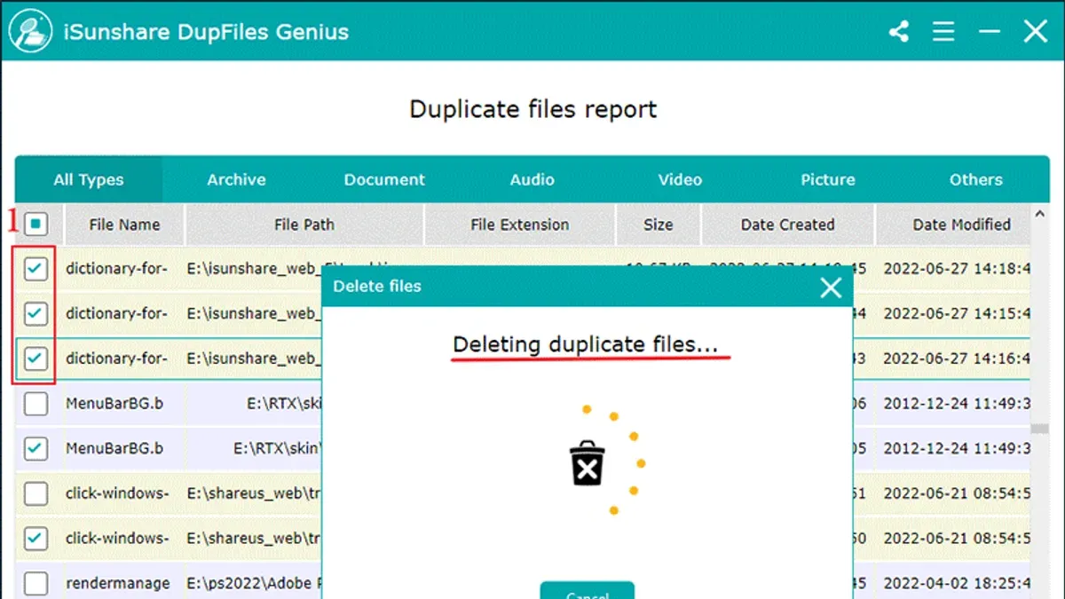The width and height of the screenshot is (1065, 599).
Task: Toggle the select-all checkbox in header
Action: tap(35, 225)
